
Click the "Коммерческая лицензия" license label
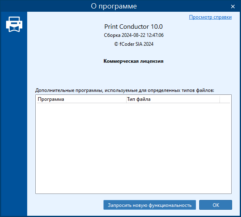pos(133,61)
